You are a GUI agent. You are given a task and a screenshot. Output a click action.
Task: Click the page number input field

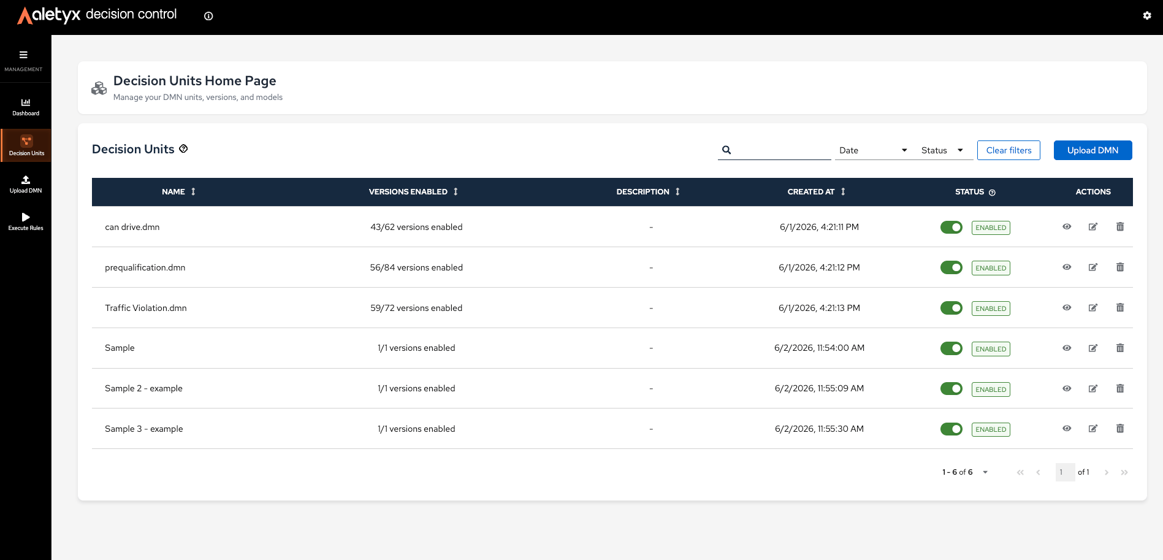(x=1065, y=472)
